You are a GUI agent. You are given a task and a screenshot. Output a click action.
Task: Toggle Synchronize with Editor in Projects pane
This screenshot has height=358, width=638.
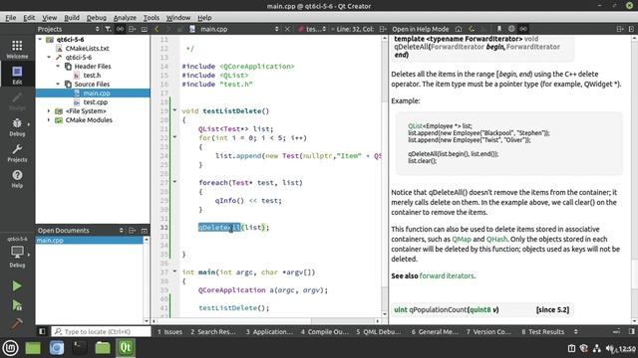[x=120, y=29]
